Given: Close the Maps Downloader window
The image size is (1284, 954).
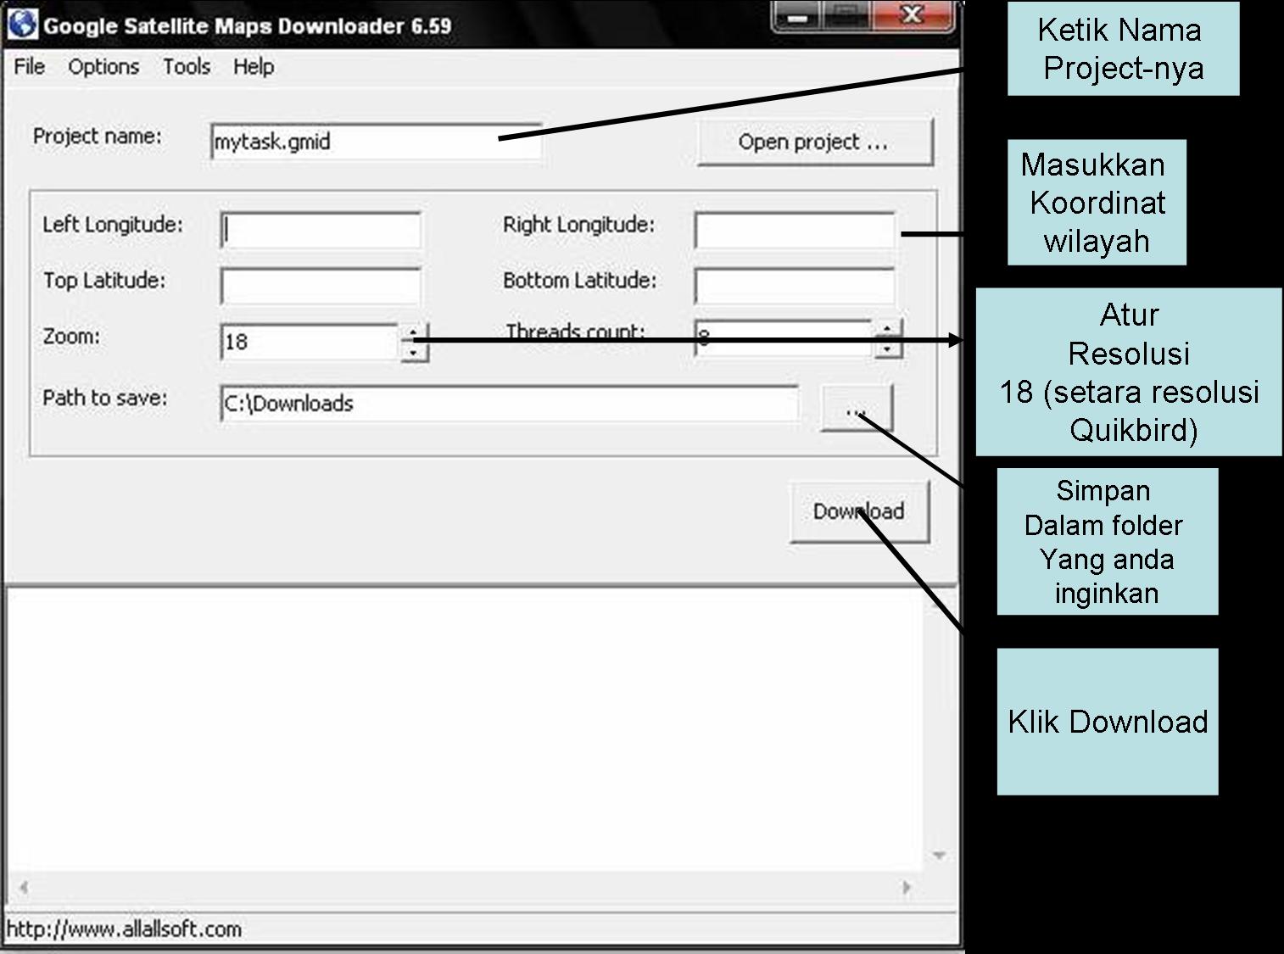Looking at the screenshot, I should click(912, 16).
